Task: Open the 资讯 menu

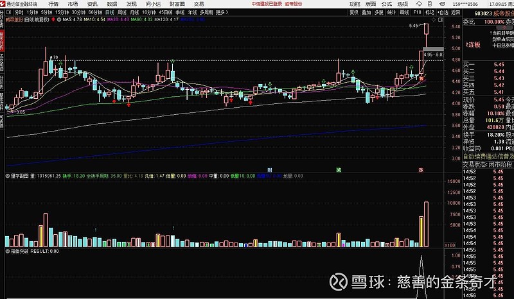Action: (93, 4)
